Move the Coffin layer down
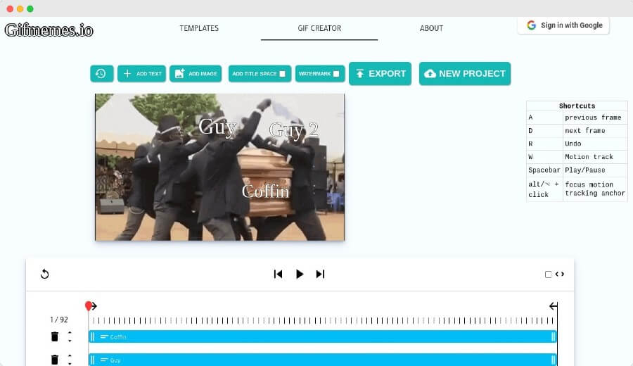The width and height of the screenshot is (633, 366). (x=70, y=341)
